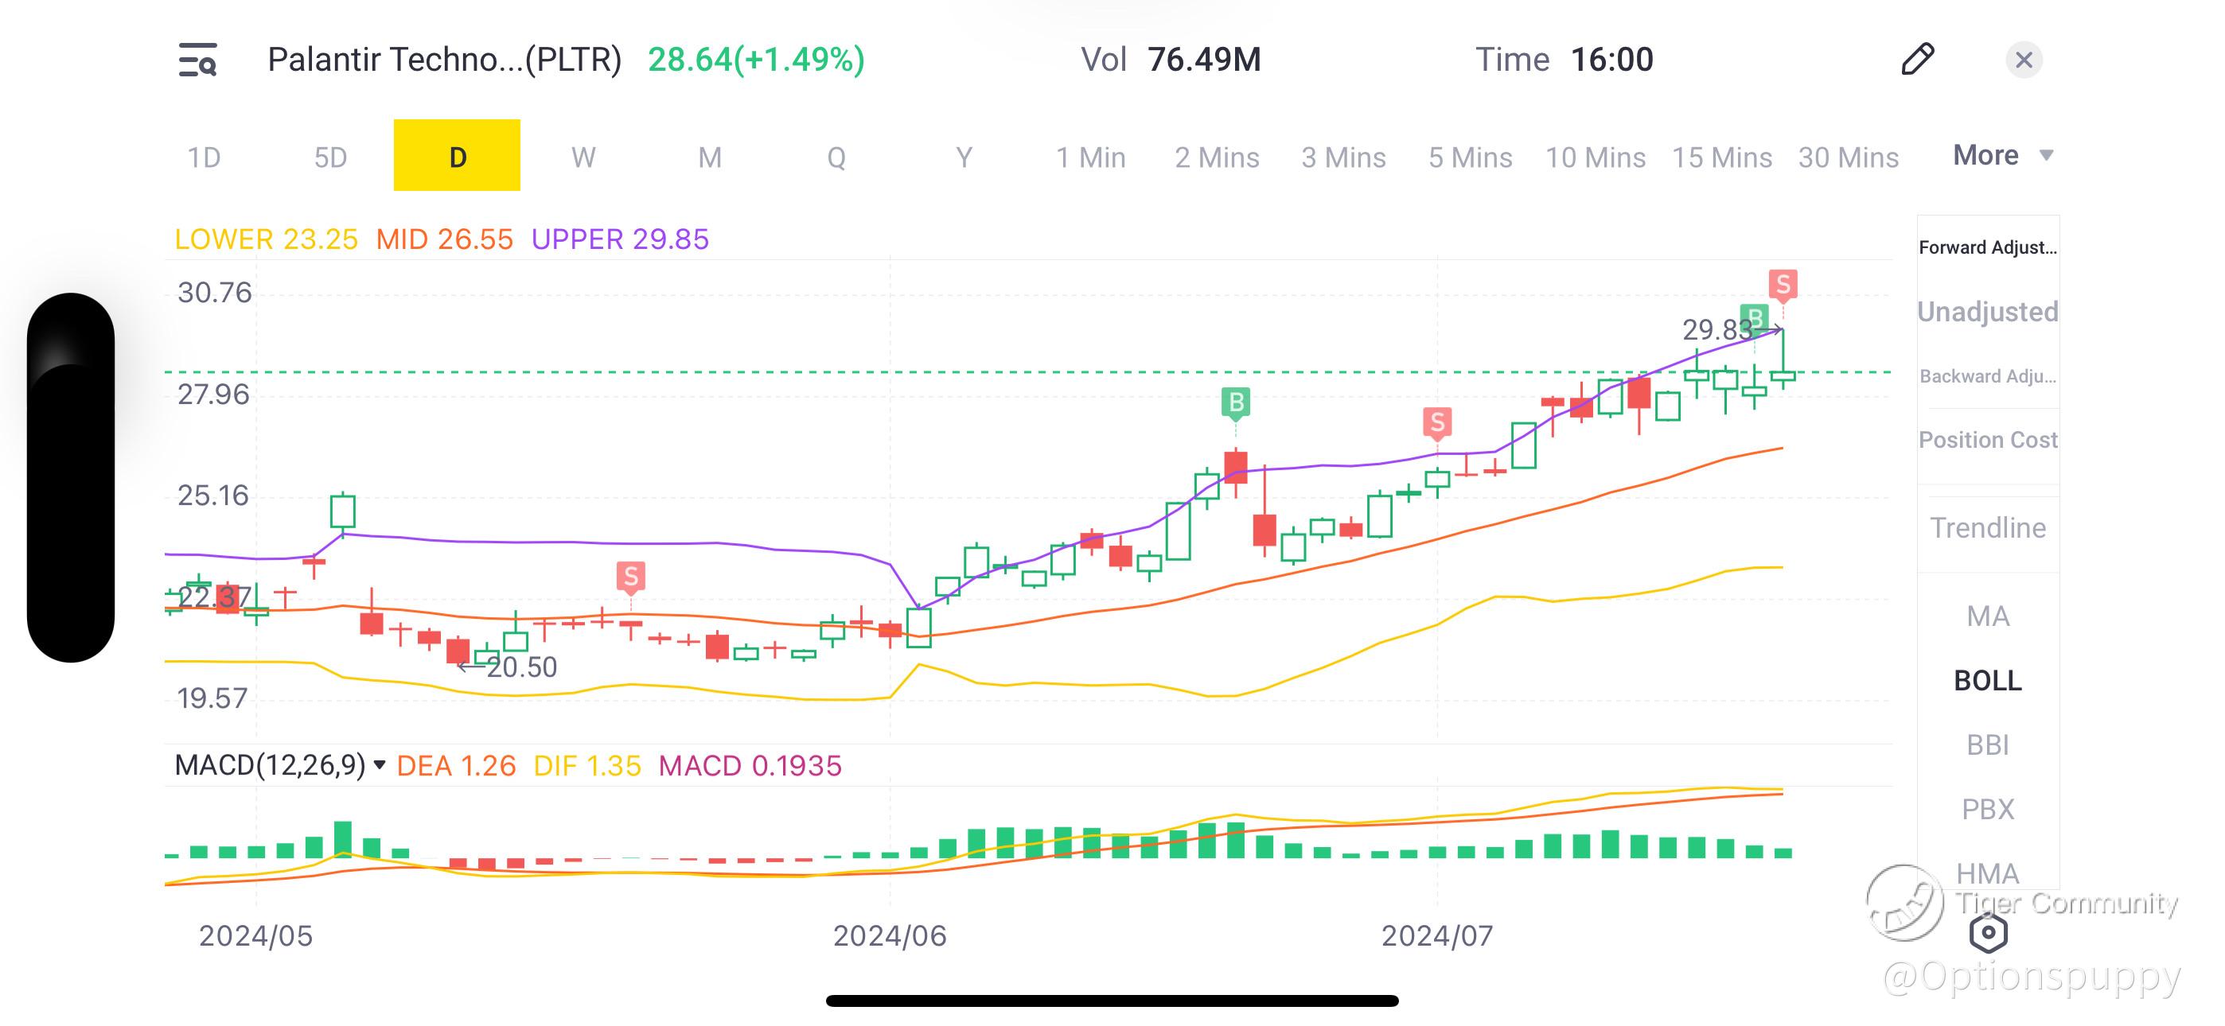2225x1026 pixels.
Task: Select the 15 Mins timeframe tab
Action: (x=1721, y=157)
